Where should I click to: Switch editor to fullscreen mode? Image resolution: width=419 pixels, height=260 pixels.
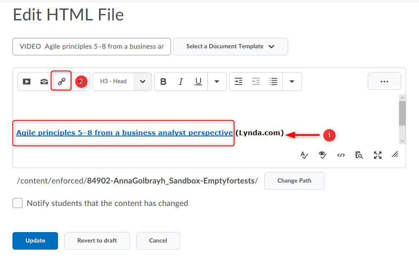coord(378,155)
